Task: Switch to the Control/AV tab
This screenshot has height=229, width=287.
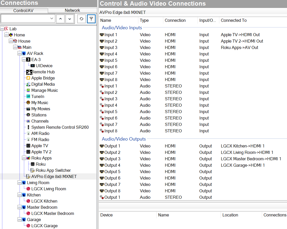Action: (23, 11)
